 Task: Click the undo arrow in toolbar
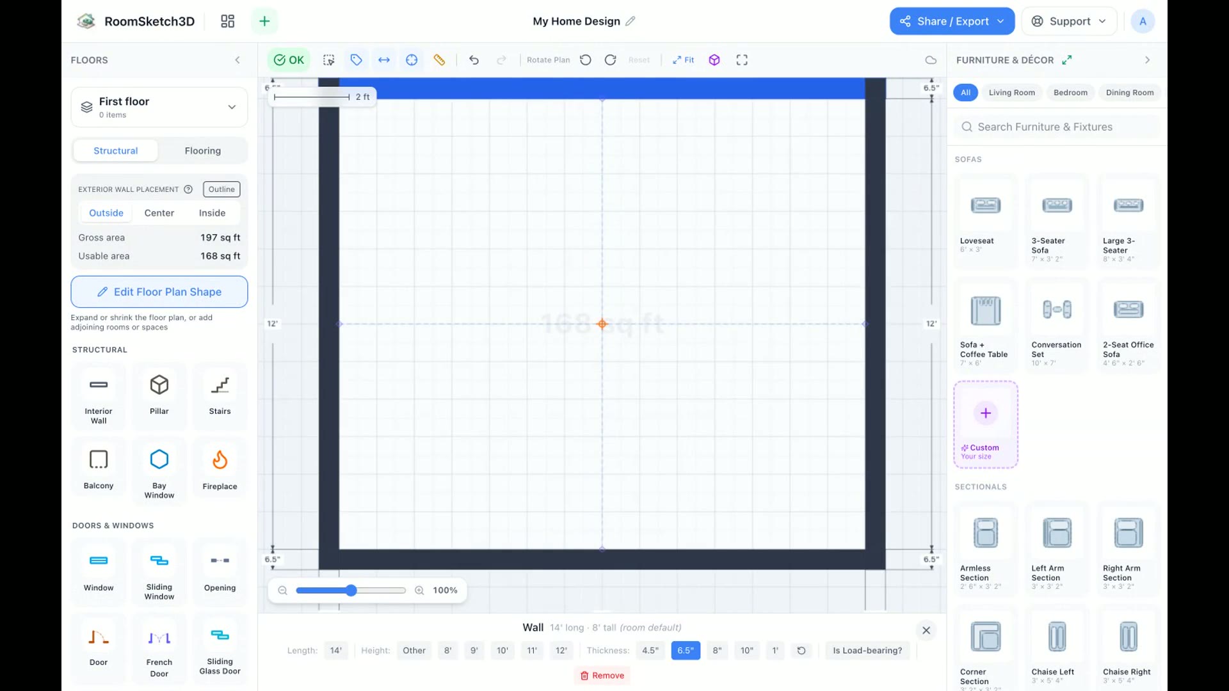pyautogui.click(x=474, y=60)
